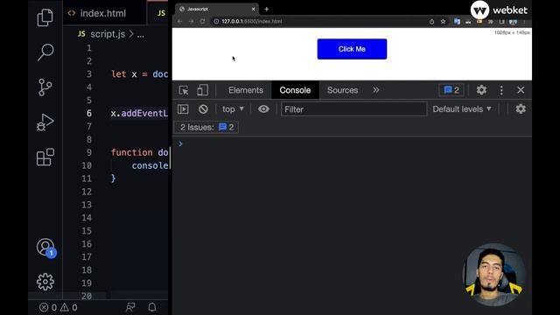This screenshot has width=560, height=315.
Task: Click the feedback icon in status bar
Action: pos(130,307)
